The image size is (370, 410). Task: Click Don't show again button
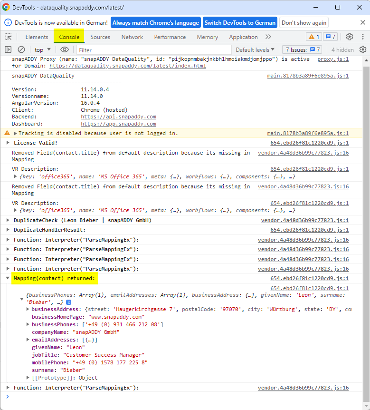304,23
